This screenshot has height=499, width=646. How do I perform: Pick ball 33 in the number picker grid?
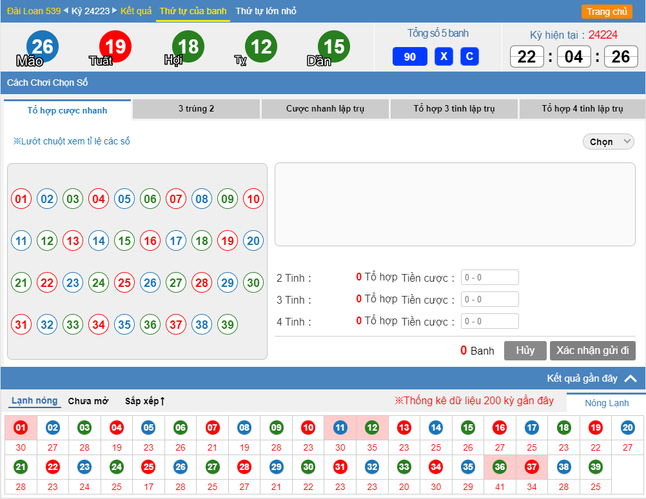(x=73, y=325)
